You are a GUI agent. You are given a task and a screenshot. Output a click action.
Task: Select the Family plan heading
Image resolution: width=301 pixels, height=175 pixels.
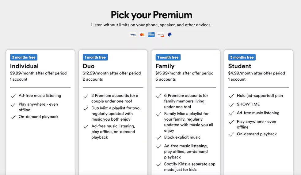[x=165, y=66]
